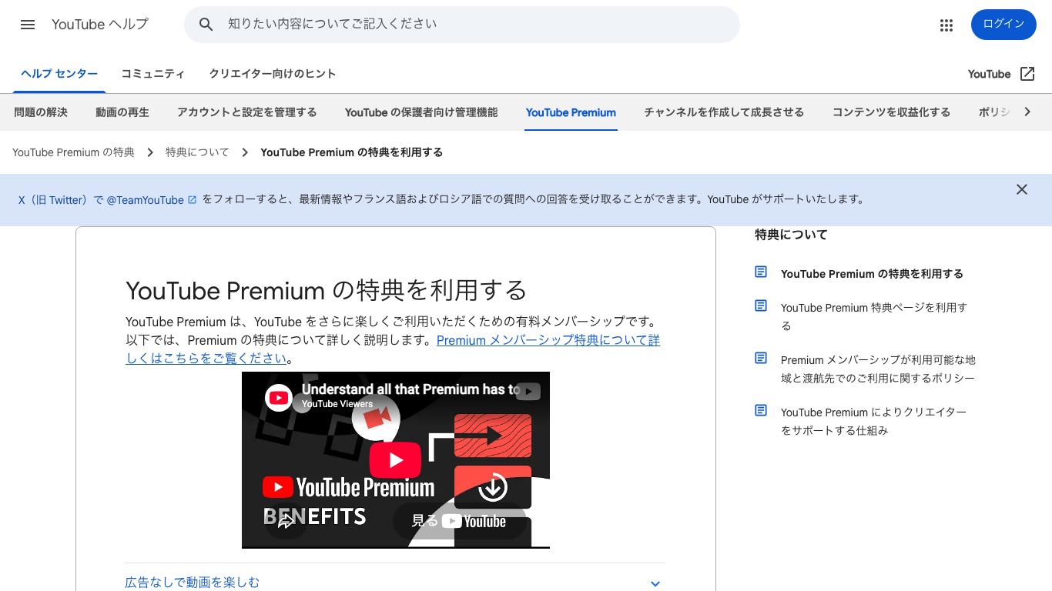This screenshot has width=1052, height=591.
Task: Go to 問題の解決 category
Action: click(x=41, y=112)
